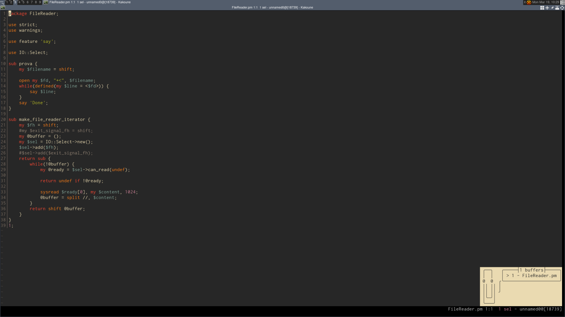Click the pin icon to keep window on top

(x=553, y=8)
